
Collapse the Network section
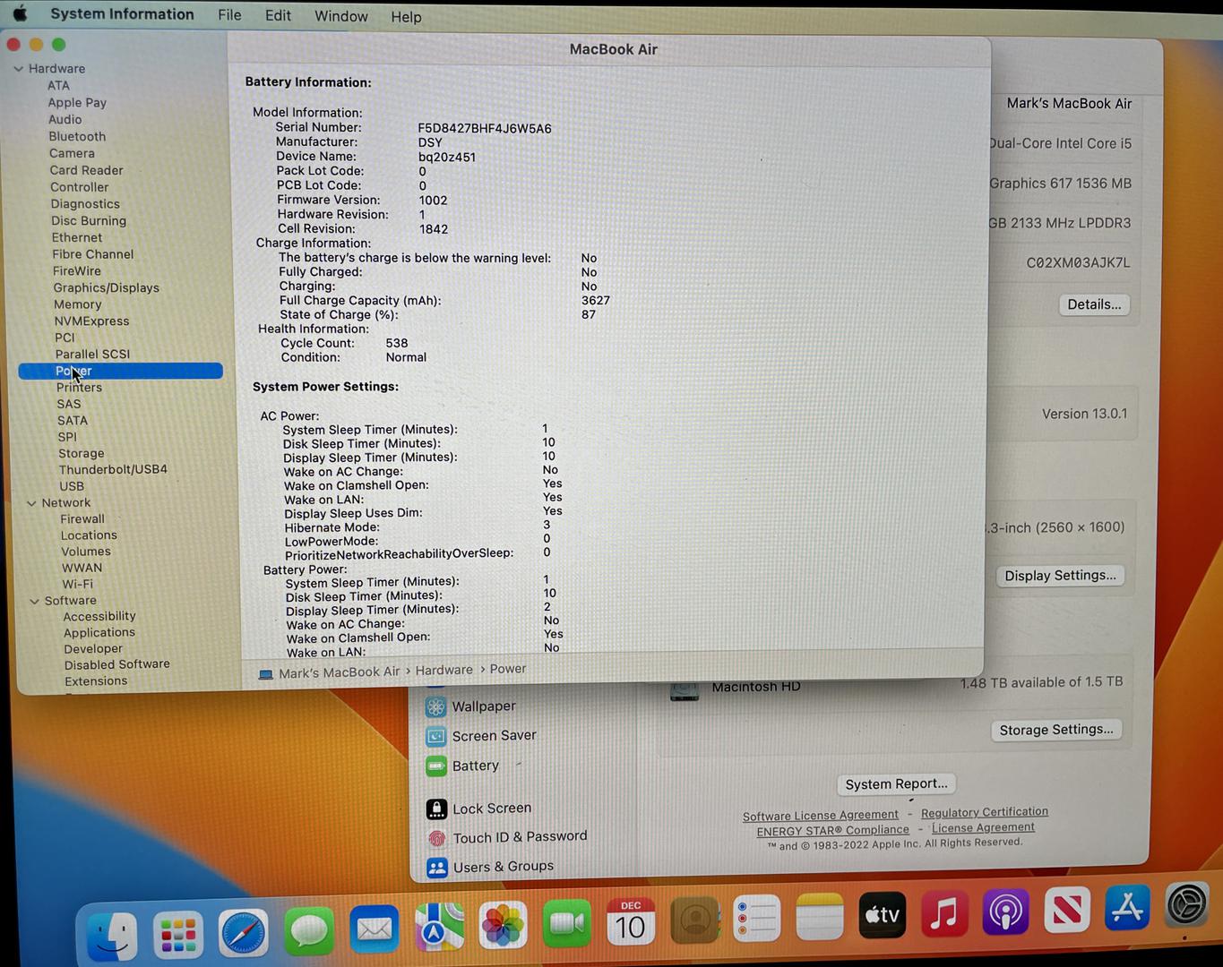click(x=32, y=503)
